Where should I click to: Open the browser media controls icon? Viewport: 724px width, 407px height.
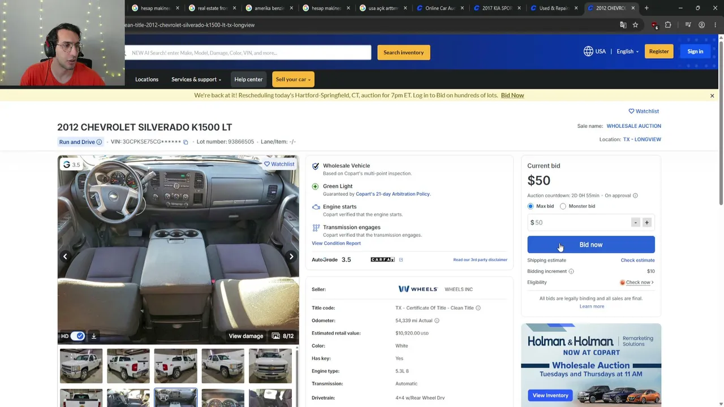[x=688, y=25]
